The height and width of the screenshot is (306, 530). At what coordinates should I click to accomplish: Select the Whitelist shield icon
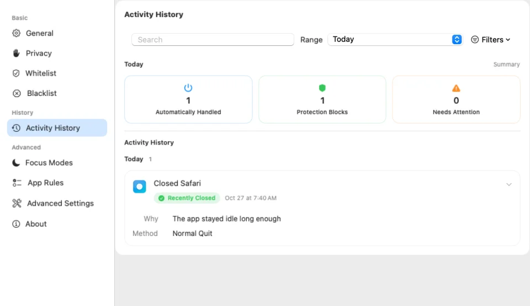[16, 73]
